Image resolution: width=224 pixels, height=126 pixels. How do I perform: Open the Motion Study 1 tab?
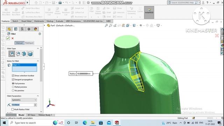point(45,115)
